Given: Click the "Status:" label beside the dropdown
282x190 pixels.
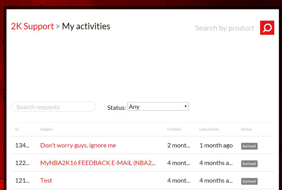Looking at the screenshot, I should [117, 108].
